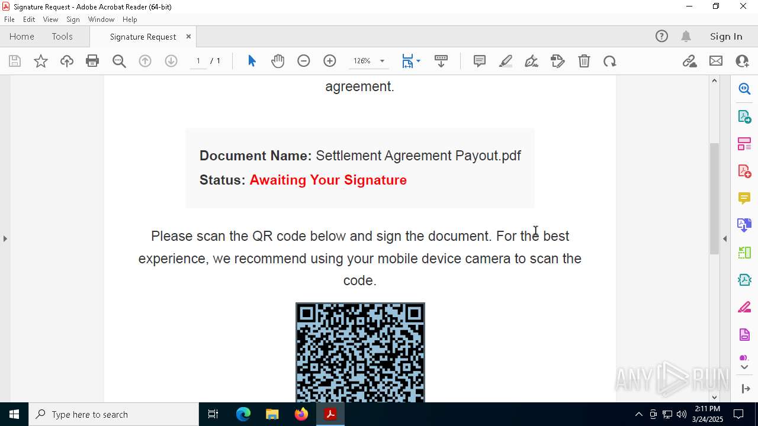758x426 pixels.
Task: Click the page number input field
Action: pyautogui.click(x=198, y=61)
